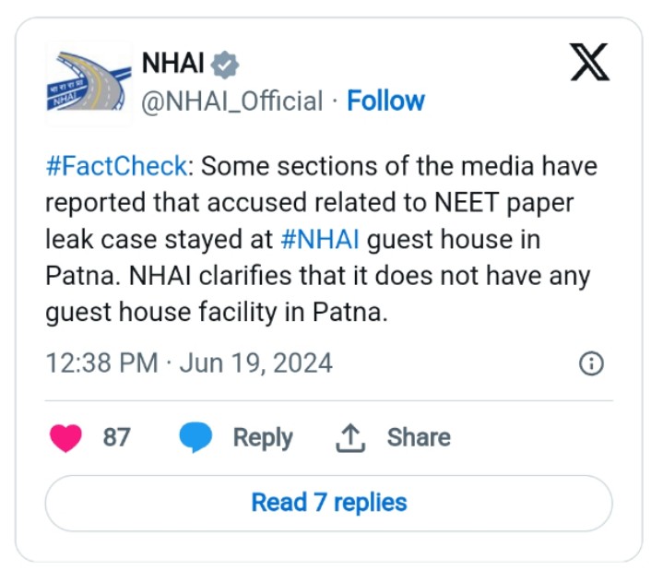Open the #FactCheck hashtag
Viewport: 651px width, 571px height.
click(117, 166)
